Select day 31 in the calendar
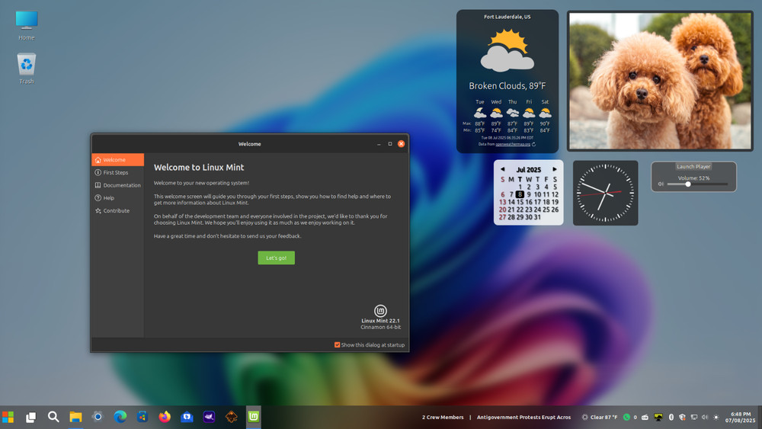The height and width of the screenshot is (429, 762). [x=537, y=217]
